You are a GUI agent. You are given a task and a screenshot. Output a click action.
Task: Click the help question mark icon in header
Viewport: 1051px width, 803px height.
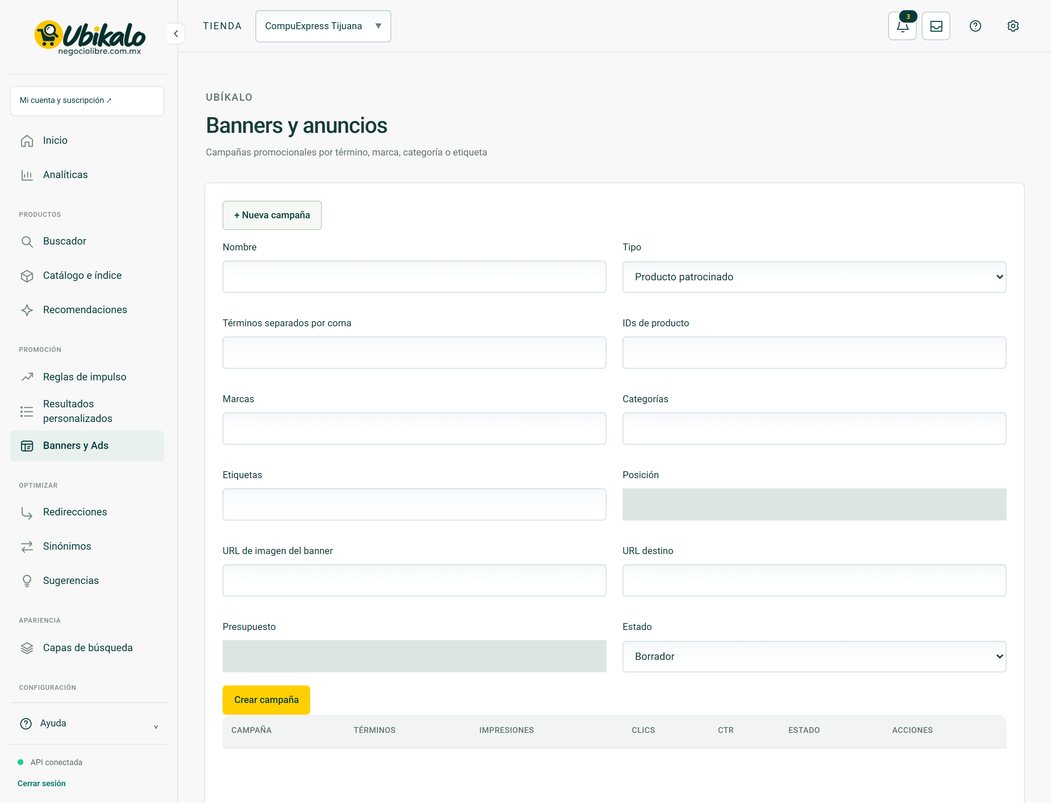point(975,26)
